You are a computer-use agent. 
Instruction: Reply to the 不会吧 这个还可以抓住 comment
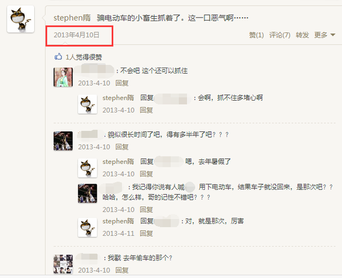(122, 83)
